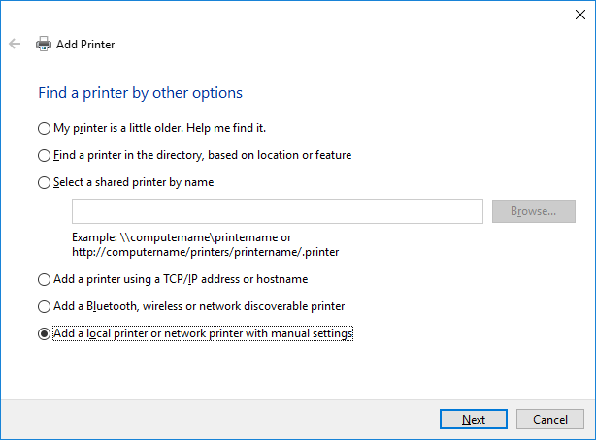
Task: Select the local printer with manual settings radio button
Action: [x=44, y=333]
